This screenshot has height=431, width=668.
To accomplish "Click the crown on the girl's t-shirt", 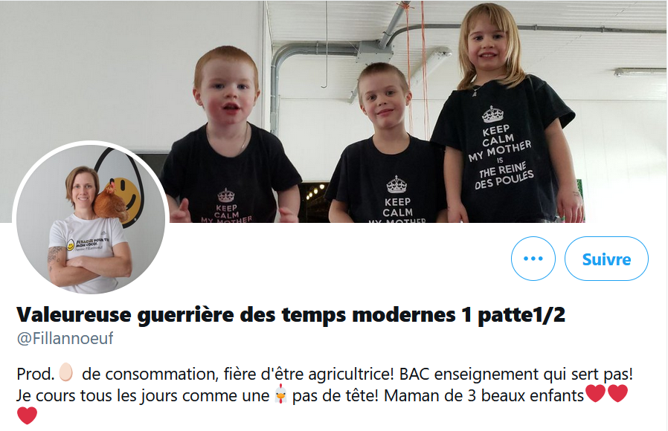I will (x=492, y=114).
